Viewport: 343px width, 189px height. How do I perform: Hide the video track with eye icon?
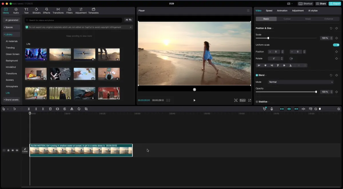tap(13, 150)
